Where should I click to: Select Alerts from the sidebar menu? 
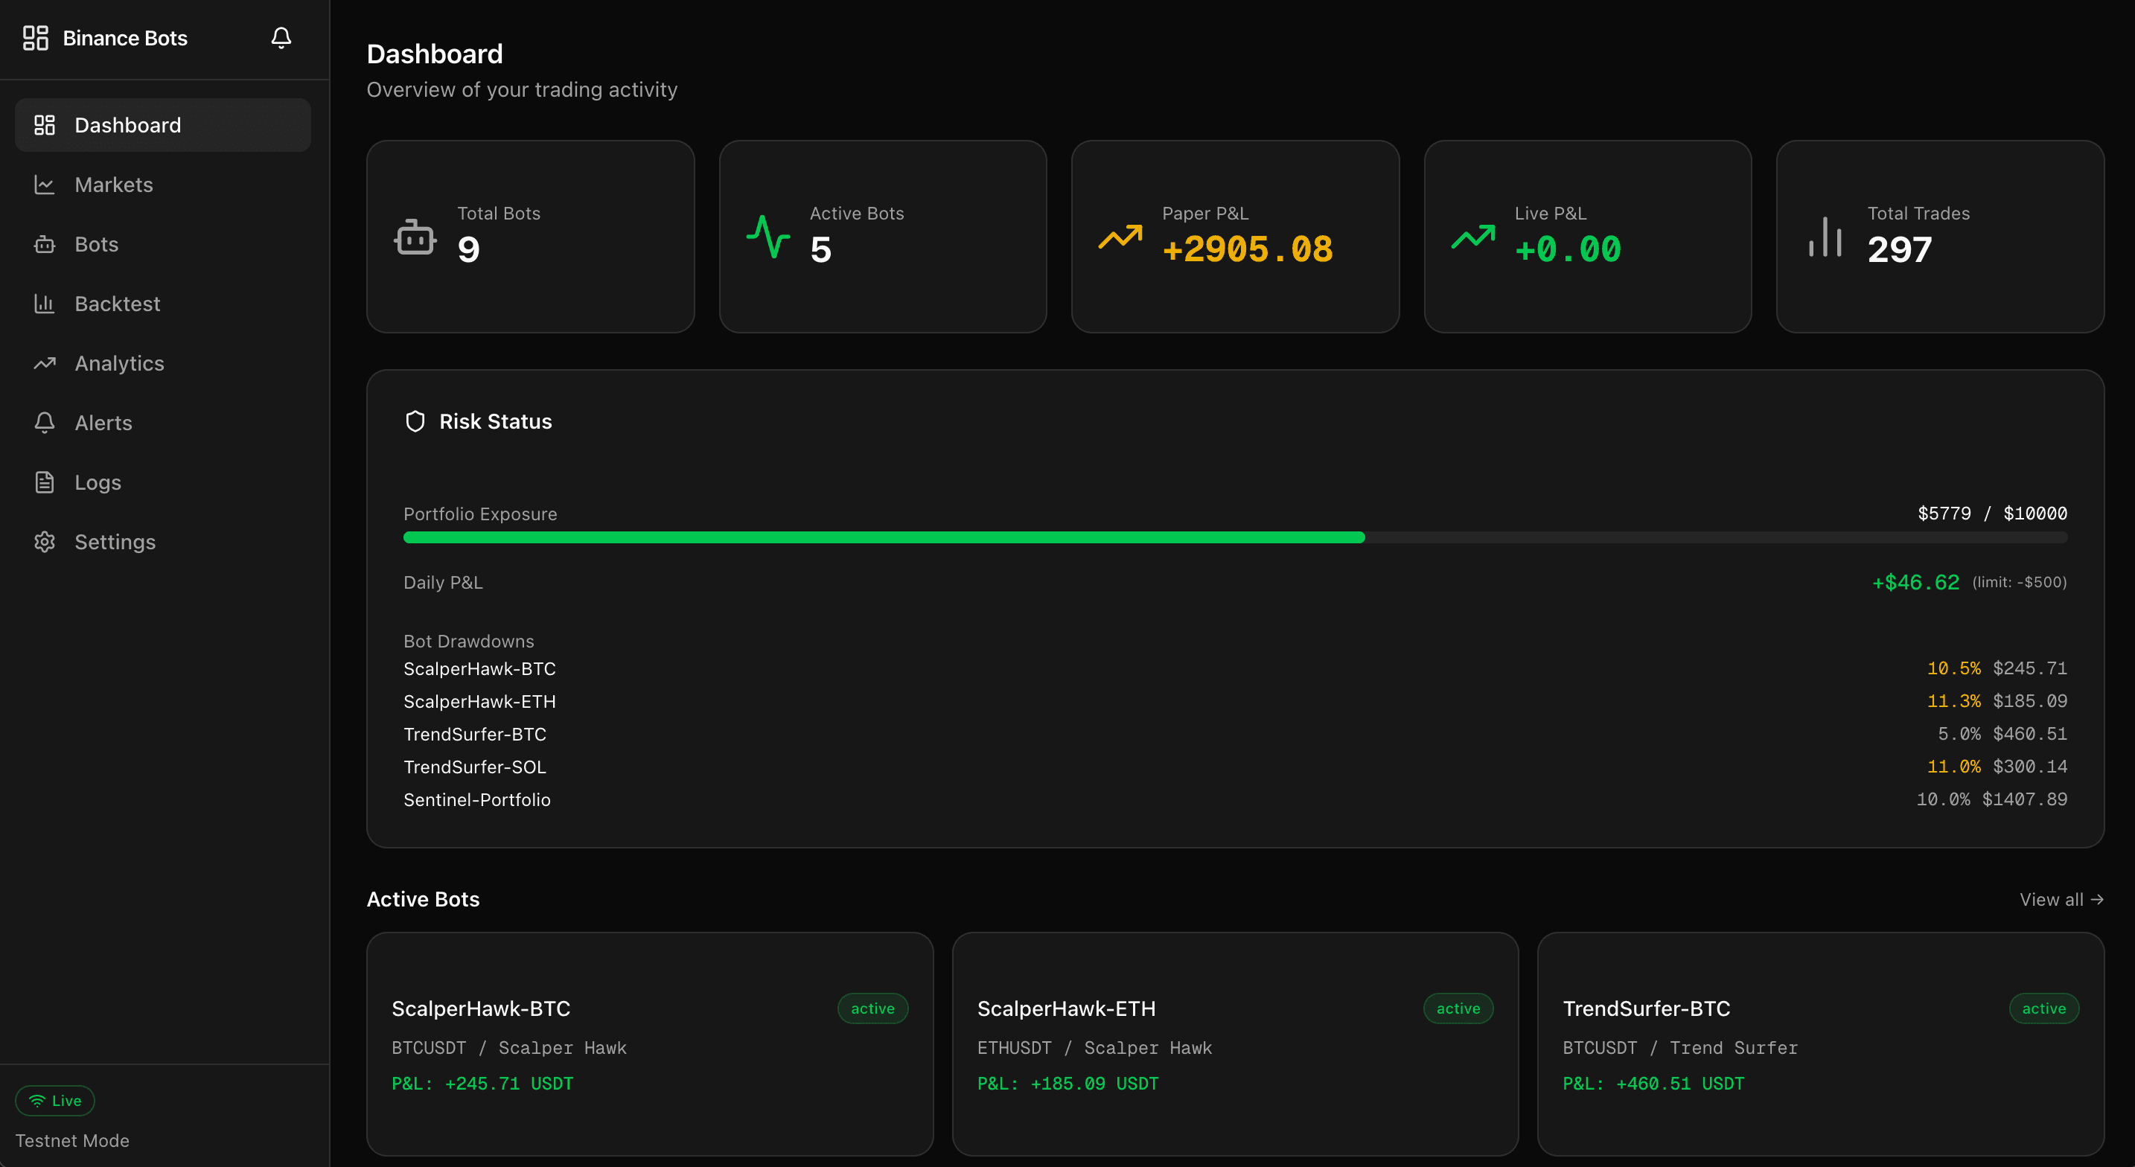[103, 423]
